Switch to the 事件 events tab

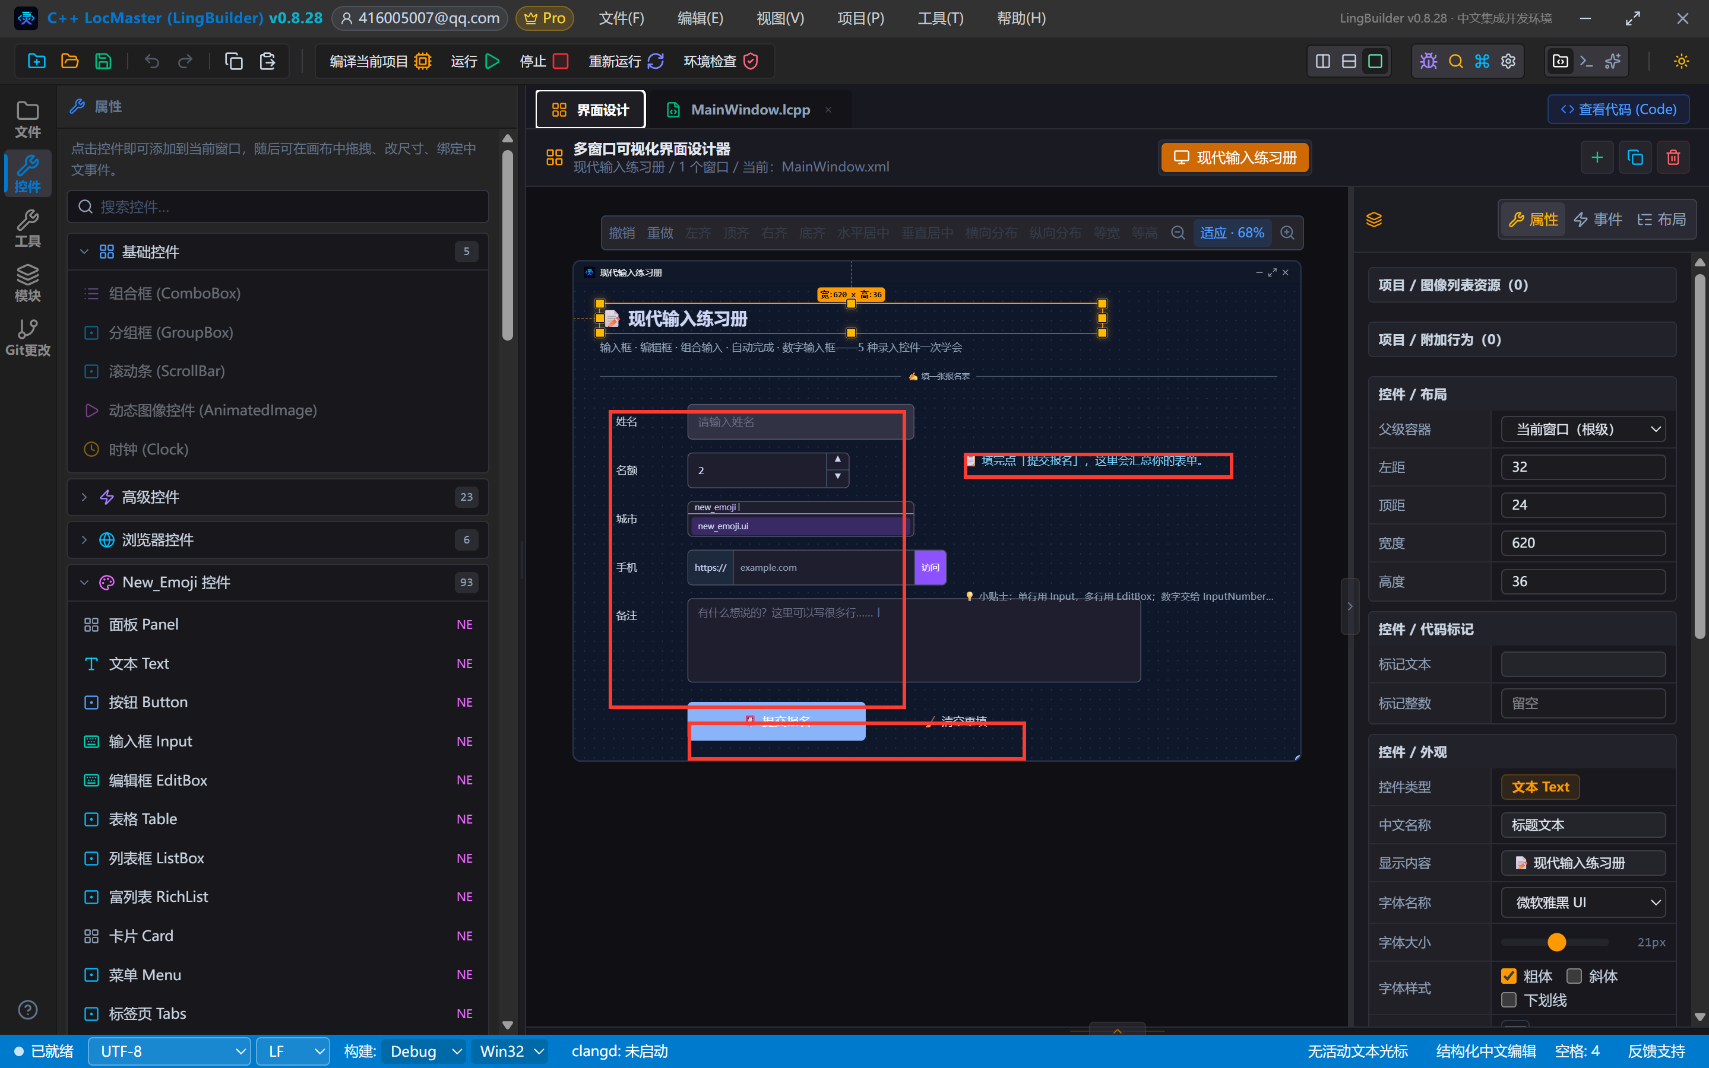click(1598, 220)
